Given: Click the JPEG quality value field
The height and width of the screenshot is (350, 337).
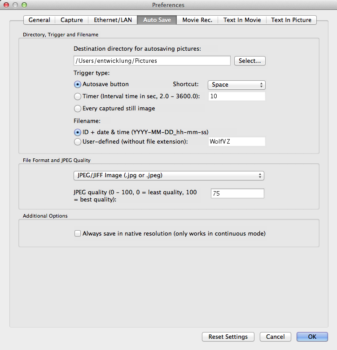Looking at the screenshot, I should [x=237, y=193].
